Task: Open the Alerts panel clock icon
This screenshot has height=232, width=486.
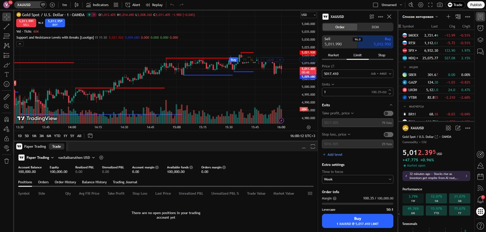Action: pyautogui.click(x=480, y=28)
